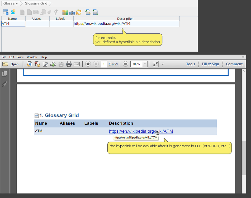Click the import from Excel icon
The width and height of the screenshot is (251, 198).
88,12
